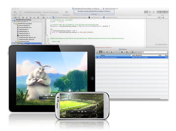Open the HelloWorldTutorialApp scheme selector
176x131 pixels.
click(43, 12)
